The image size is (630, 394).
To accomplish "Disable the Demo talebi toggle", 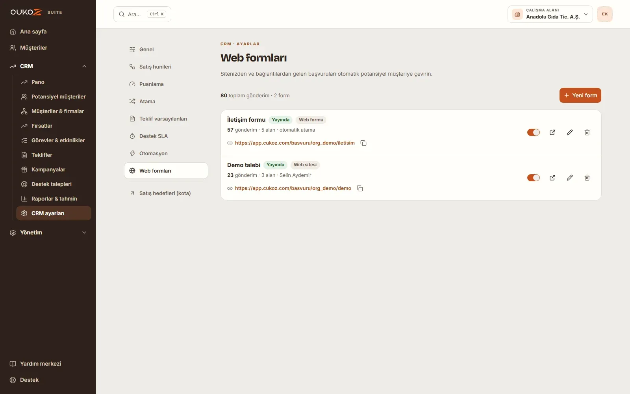I will tap(534, 178).
